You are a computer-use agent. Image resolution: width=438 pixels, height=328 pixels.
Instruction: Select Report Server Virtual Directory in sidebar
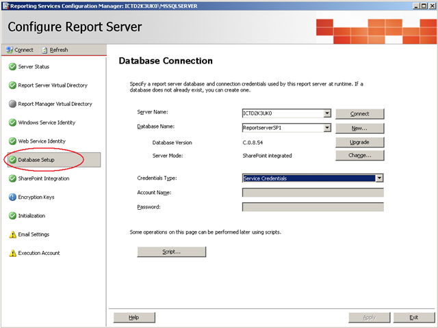click(x=53, y=85)
